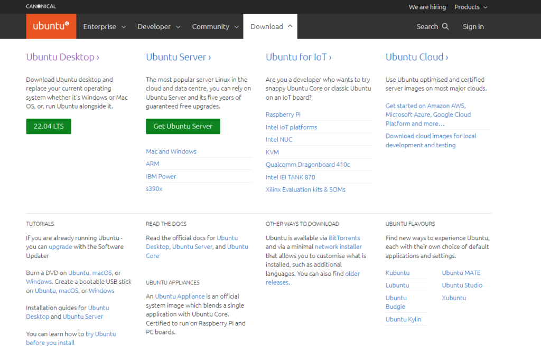Open the Ubuntu for IoT heading link
Screen dimensions: 541x354
click(299, 57)
